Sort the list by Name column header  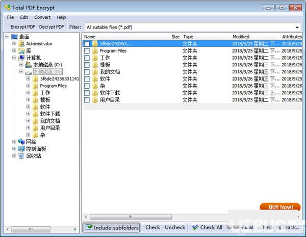tap(107, 37)
